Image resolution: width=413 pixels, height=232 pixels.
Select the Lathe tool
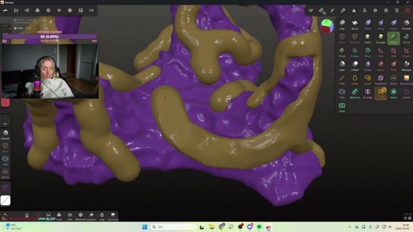[x=355, y=79]
